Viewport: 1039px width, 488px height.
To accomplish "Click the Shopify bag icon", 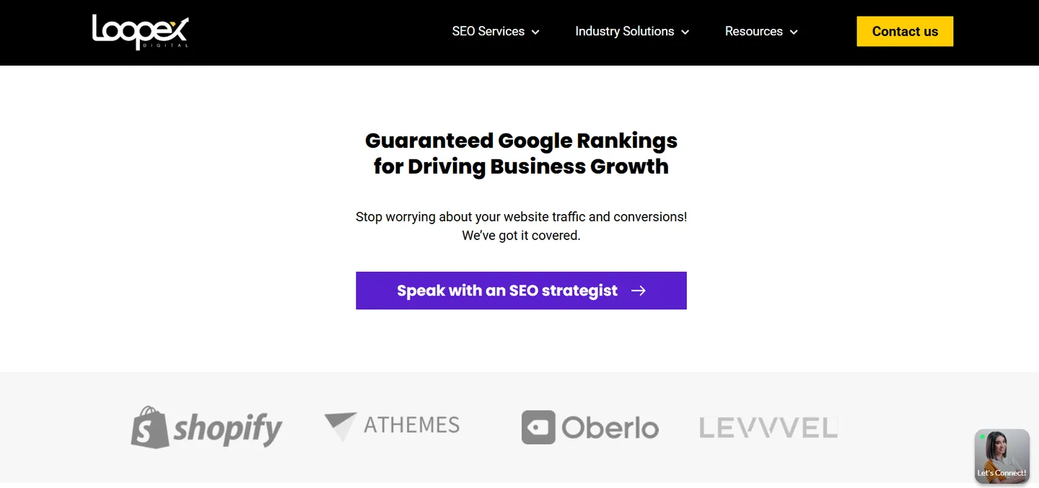I will click(x=149, y=427).
